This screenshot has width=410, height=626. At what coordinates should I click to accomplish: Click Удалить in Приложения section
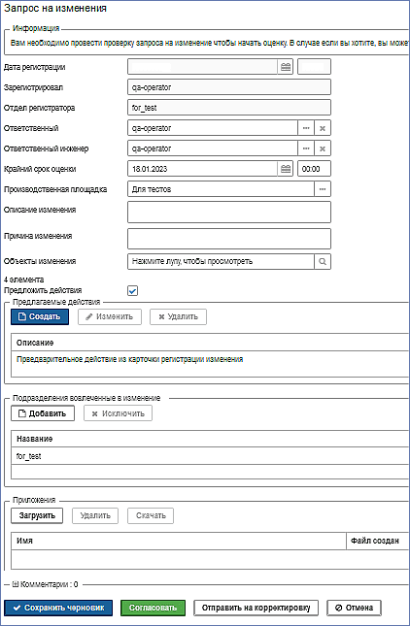95,515
